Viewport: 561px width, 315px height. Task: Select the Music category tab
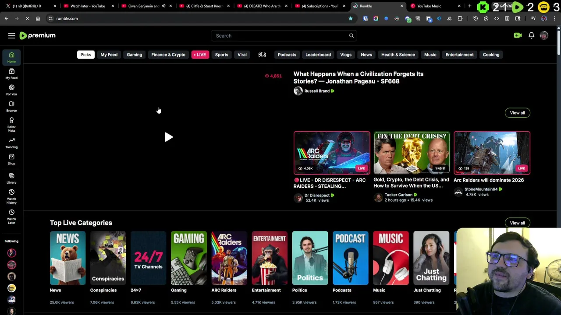point(430,55)
